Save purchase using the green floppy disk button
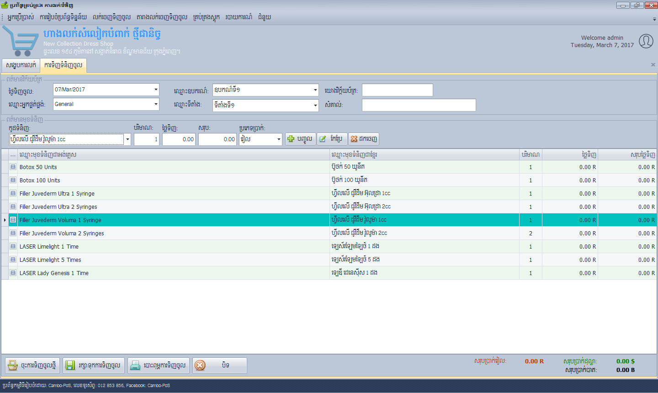 pyautogui.click(x=93, y=366)
